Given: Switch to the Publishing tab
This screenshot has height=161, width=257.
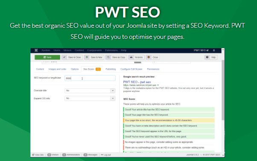Looking at the screenshot, I should click(111, 69).
